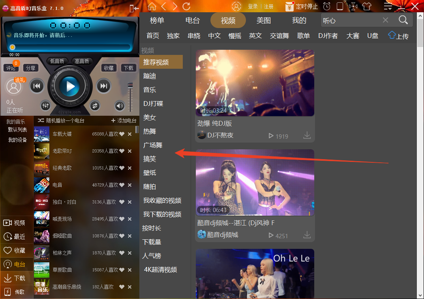Click the alarm clock timer icon in the title bar
The height and width of the screenshot is (299, 424).
coord(326,6)
